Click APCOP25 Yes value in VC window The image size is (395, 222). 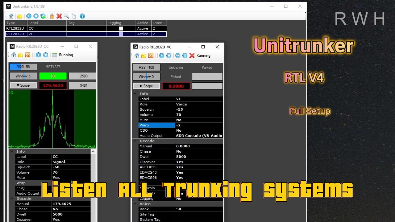tap(199, 167)
